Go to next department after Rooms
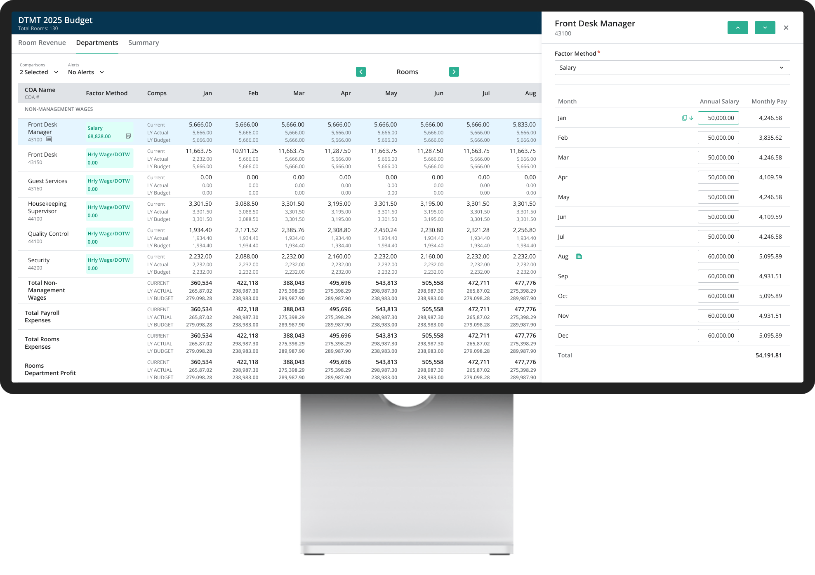Screen dimensions: 815x575 pyautogui.click(x=454, y=72)
